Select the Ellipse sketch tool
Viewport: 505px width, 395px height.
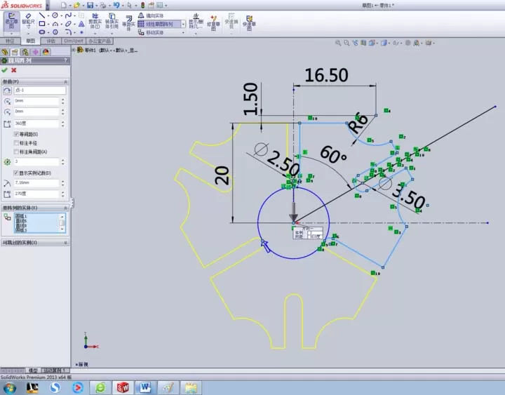point(68,24)
